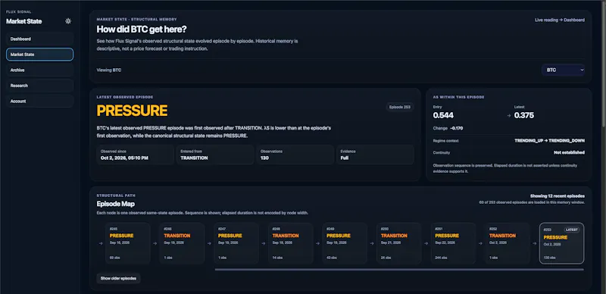Screen dimensions: 606x294
Task: Click the Episode 253 badge
Action: tap(400, 107)
